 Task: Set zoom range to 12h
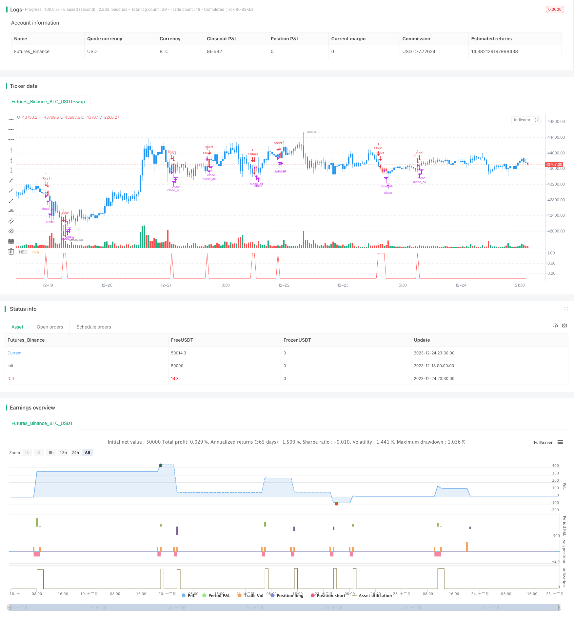(x=63, y=453)
